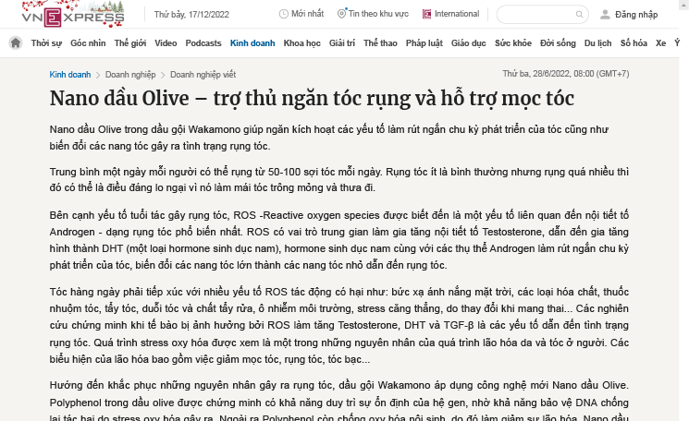Viewport: 689px width, 421px height.
Task: Click the search magnifier icon
Action: point(580,15)
